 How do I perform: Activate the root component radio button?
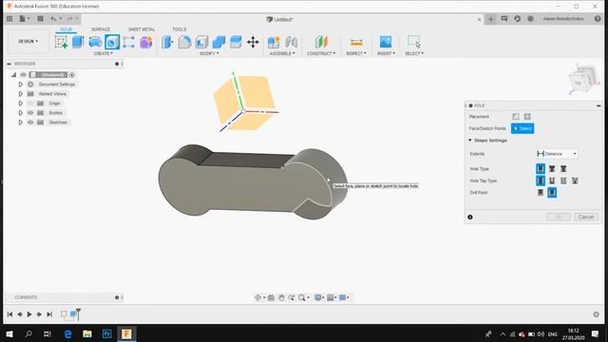tap(72, 75)
